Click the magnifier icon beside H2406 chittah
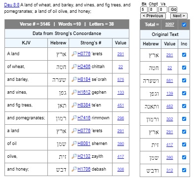Image resolution: width=195 pixels, height=180 pixels. [74, 67]
